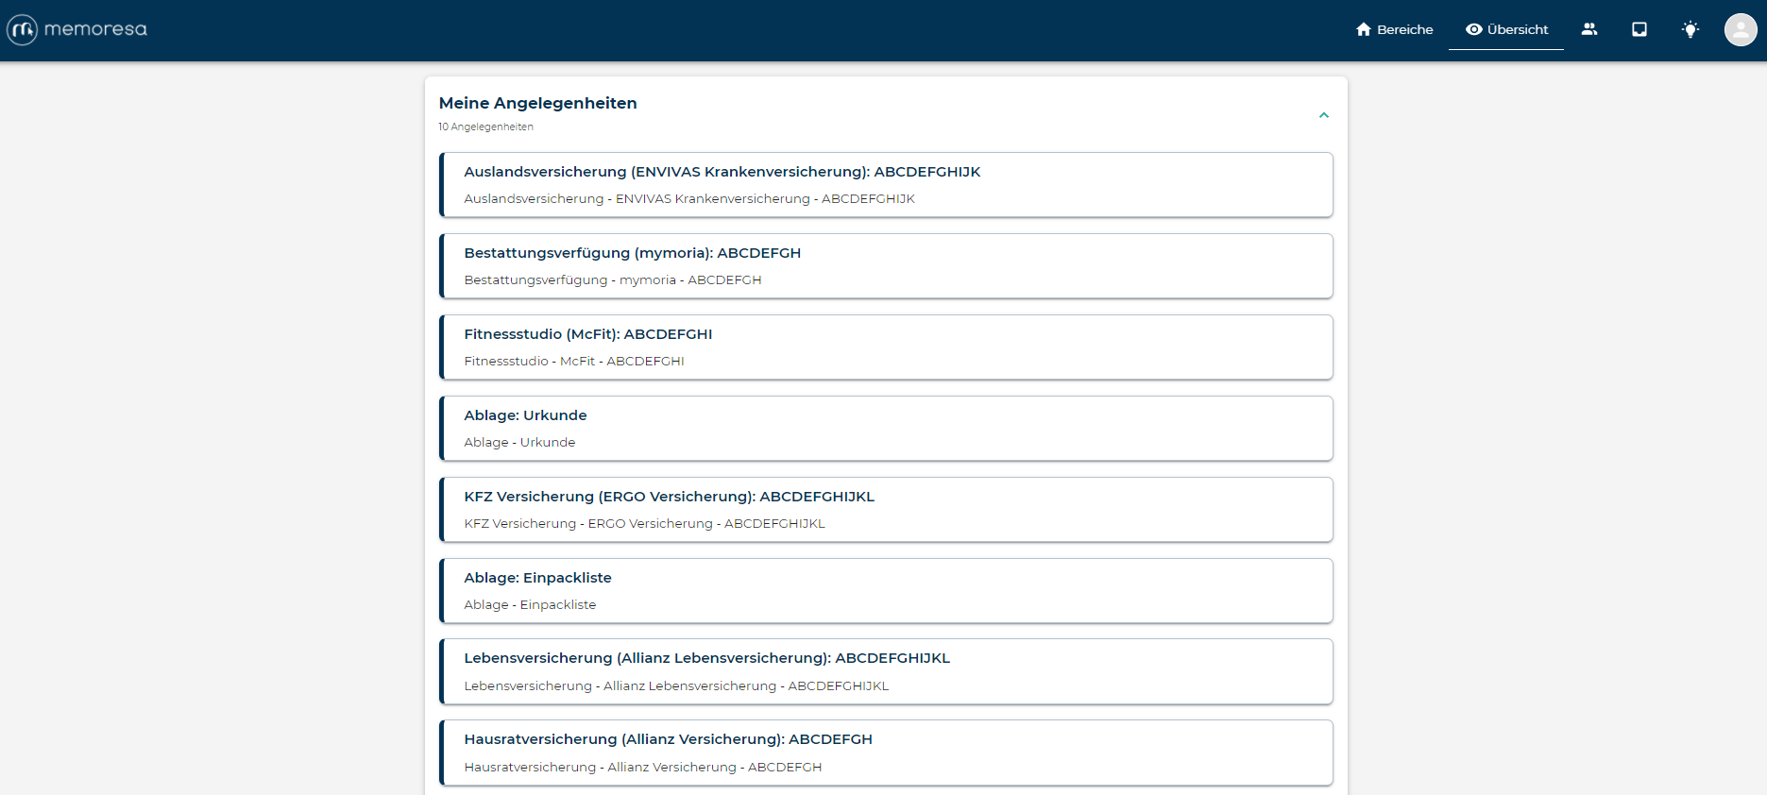Open the Bestattungsverfügung mymoria entry
The width and height of the screenshot is (1767, 795).
click(886, 266)
